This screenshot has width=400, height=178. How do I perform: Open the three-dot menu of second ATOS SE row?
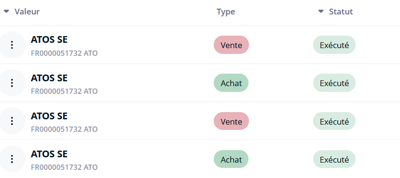pyautogui.click(x=12, y=83)
